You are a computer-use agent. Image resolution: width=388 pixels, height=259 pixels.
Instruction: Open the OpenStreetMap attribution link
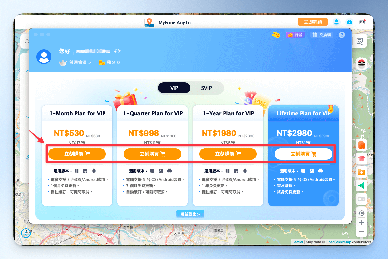[x=338, y=242]
